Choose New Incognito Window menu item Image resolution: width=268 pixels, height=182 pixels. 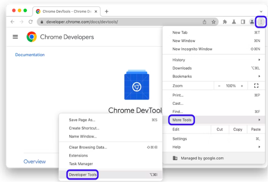click(192, 49)
